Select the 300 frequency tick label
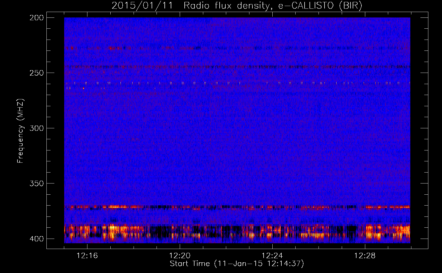The height and width of the screenshot is (273, 442). (x=36, y=128)
